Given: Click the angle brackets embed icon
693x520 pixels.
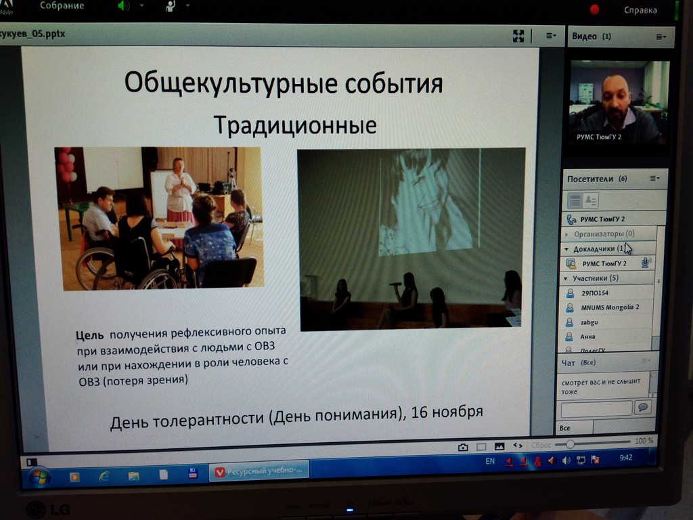Looking at the screenshot, I should pos(518,446).
